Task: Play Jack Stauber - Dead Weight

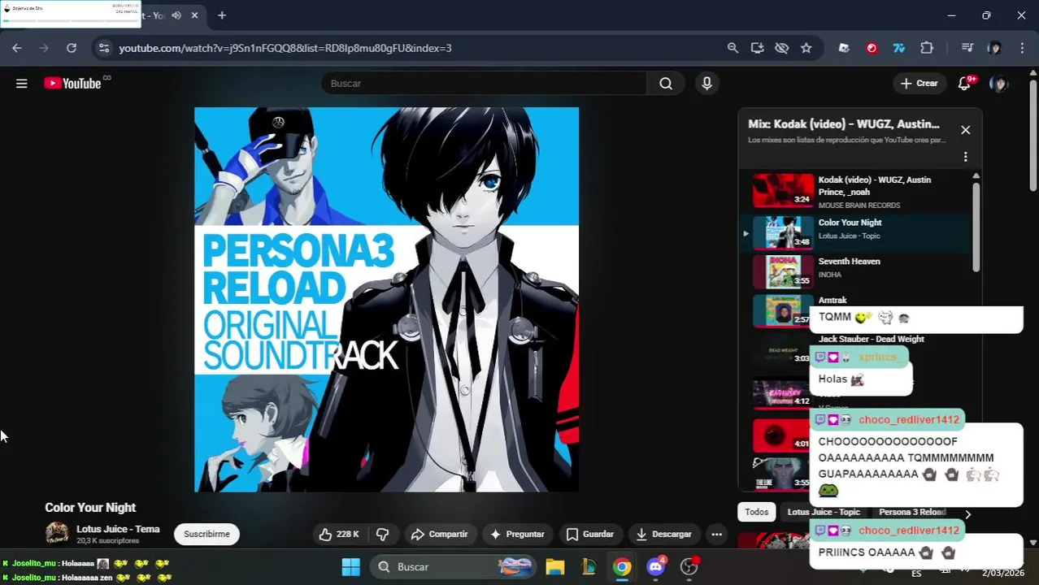Action: tap(871, 339)
